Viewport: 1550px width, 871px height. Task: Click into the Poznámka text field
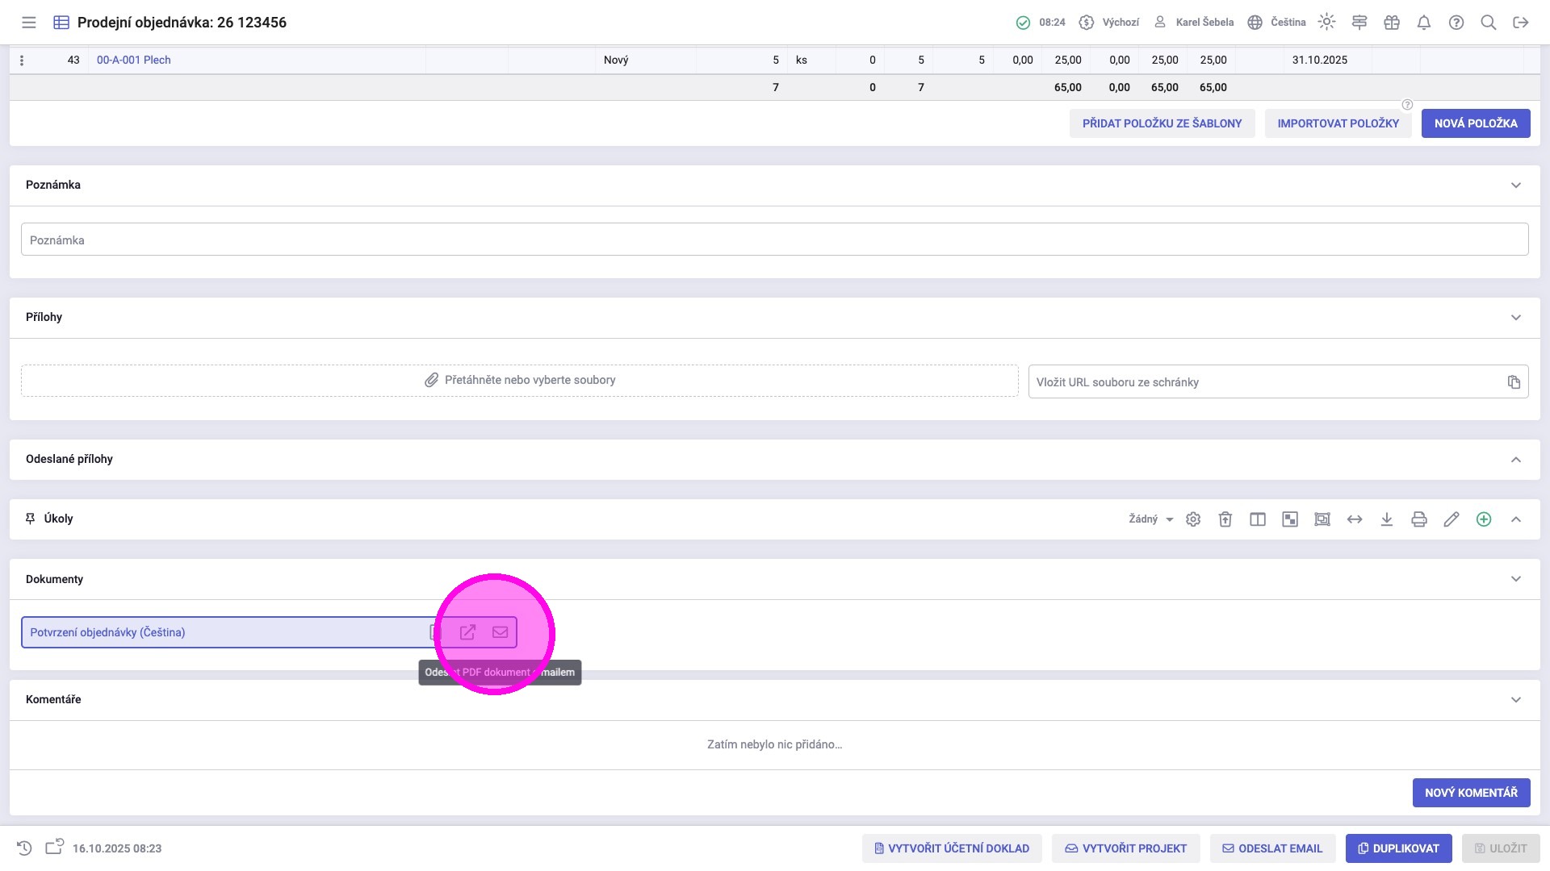pyautogui.click(x=773, y=240)
